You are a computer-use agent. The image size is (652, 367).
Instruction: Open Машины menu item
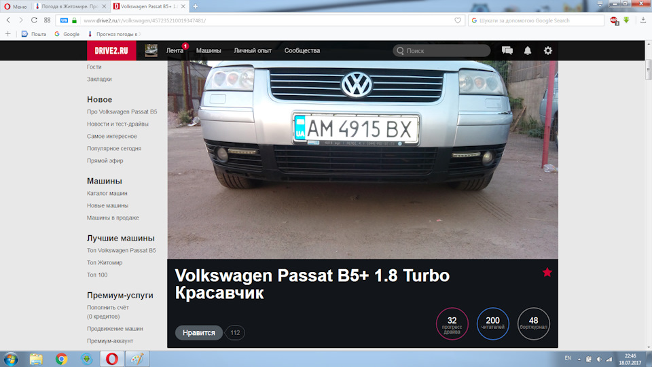pos(209,50)
